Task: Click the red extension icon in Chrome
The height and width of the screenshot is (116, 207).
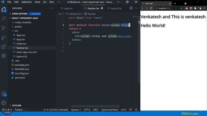Action: [x=191, y=8]
